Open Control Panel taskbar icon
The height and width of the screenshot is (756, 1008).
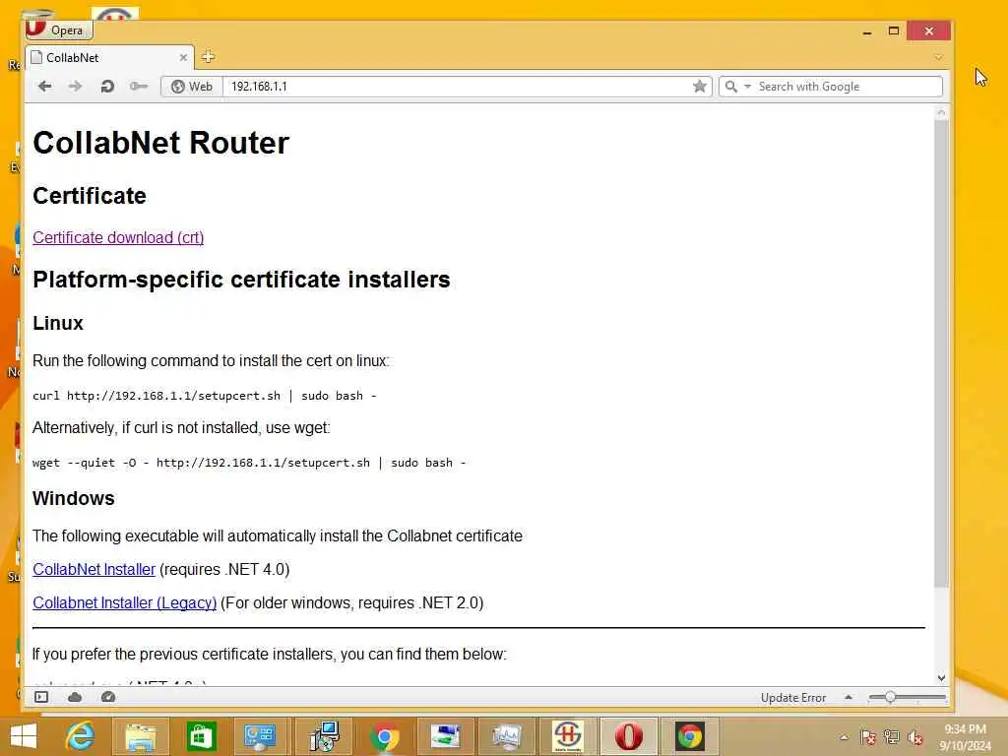pyautogui.click(x=260, y=736)
